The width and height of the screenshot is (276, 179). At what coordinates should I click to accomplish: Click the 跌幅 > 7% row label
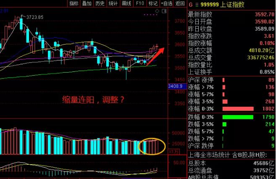201,139
